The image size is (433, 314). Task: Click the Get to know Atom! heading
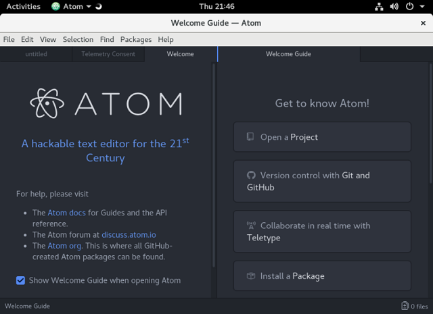[x=322, y=103]
